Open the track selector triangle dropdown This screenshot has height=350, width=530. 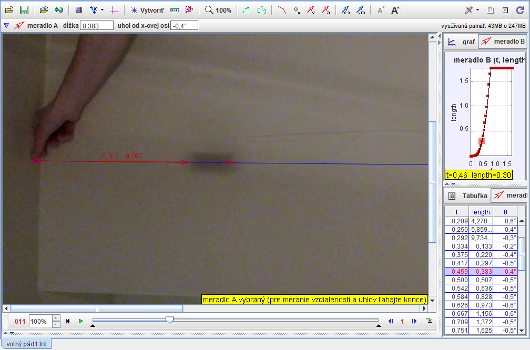click(6, 25)
